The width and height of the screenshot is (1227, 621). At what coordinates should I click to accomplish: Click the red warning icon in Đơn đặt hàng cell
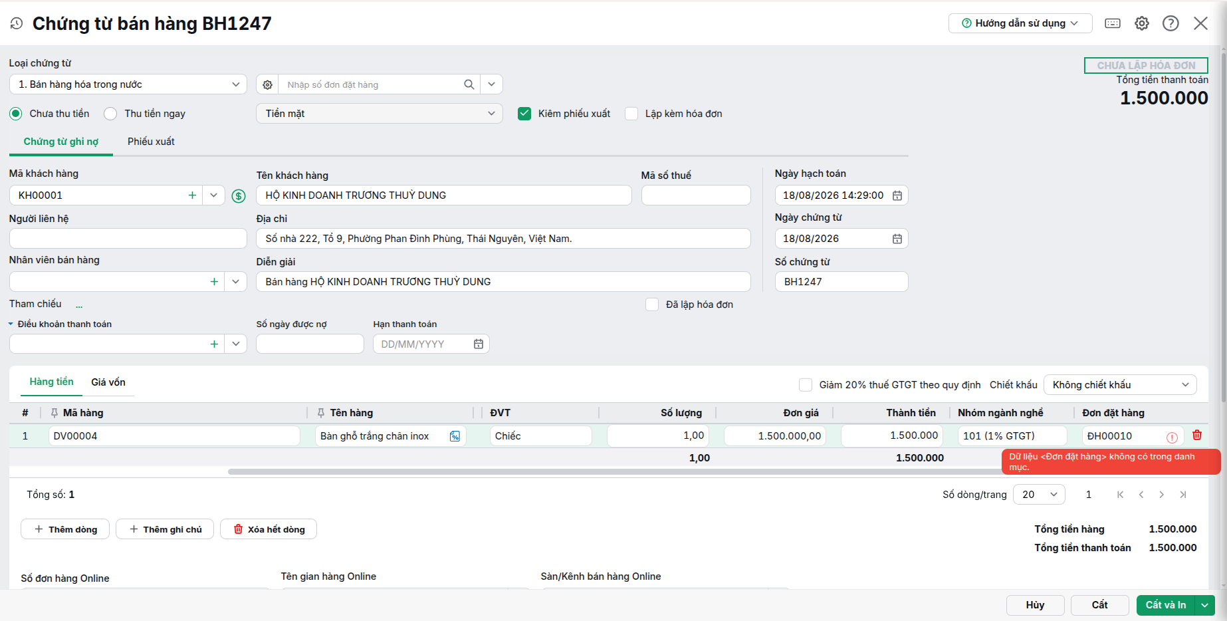click(1172, 437)
